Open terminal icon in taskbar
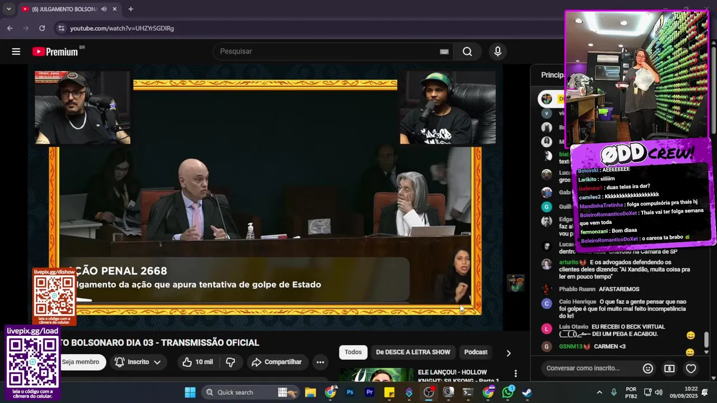 pos(468,392)
